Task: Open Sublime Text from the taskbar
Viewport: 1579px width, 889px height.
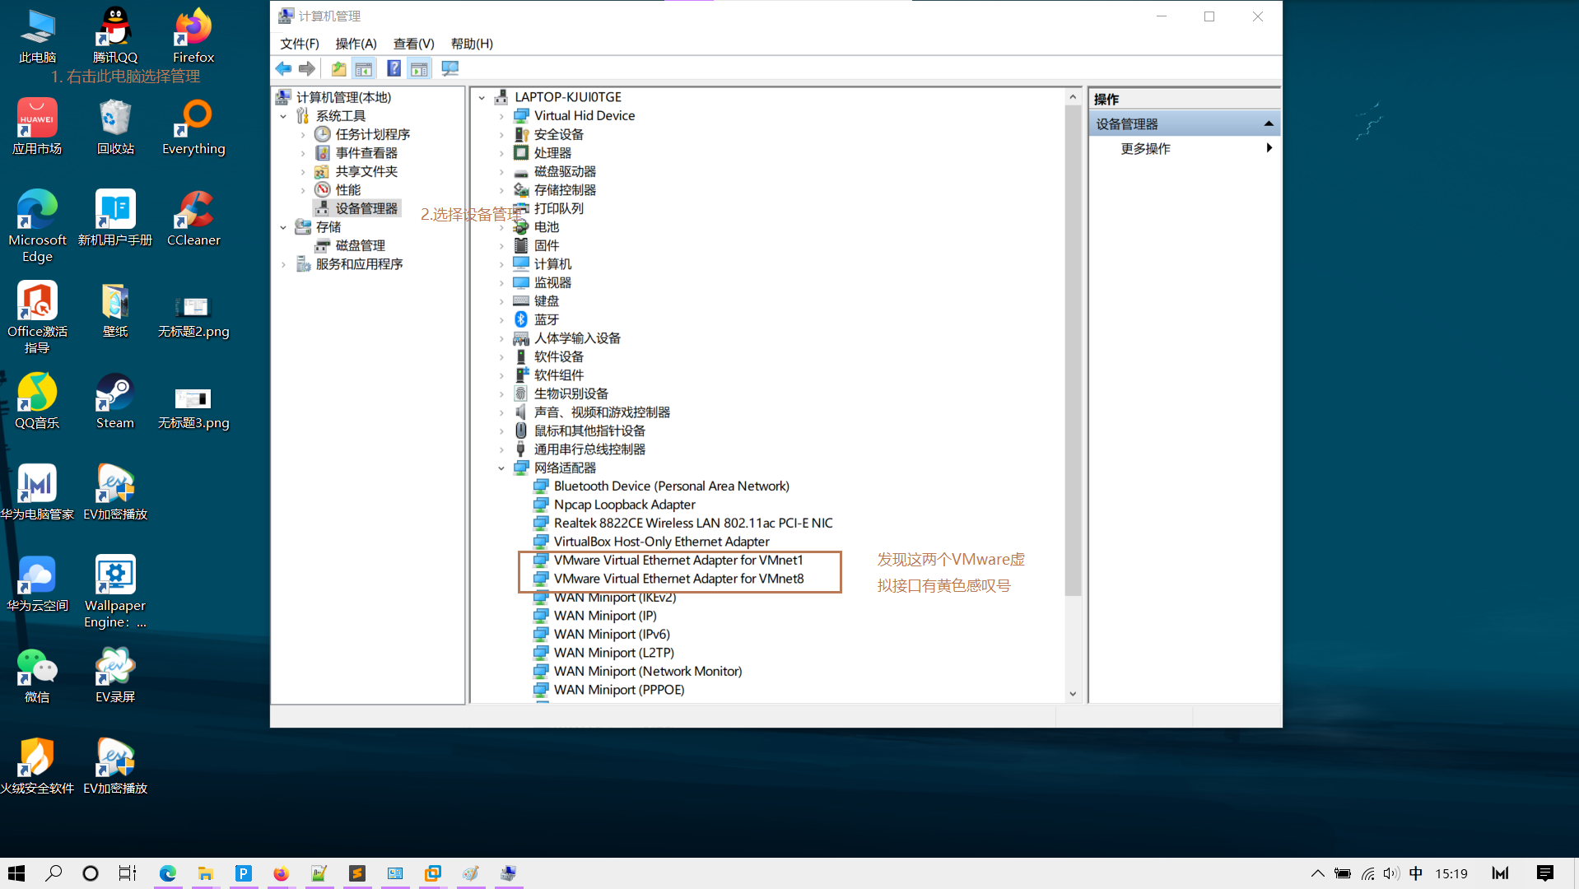Action: [356, 873]
